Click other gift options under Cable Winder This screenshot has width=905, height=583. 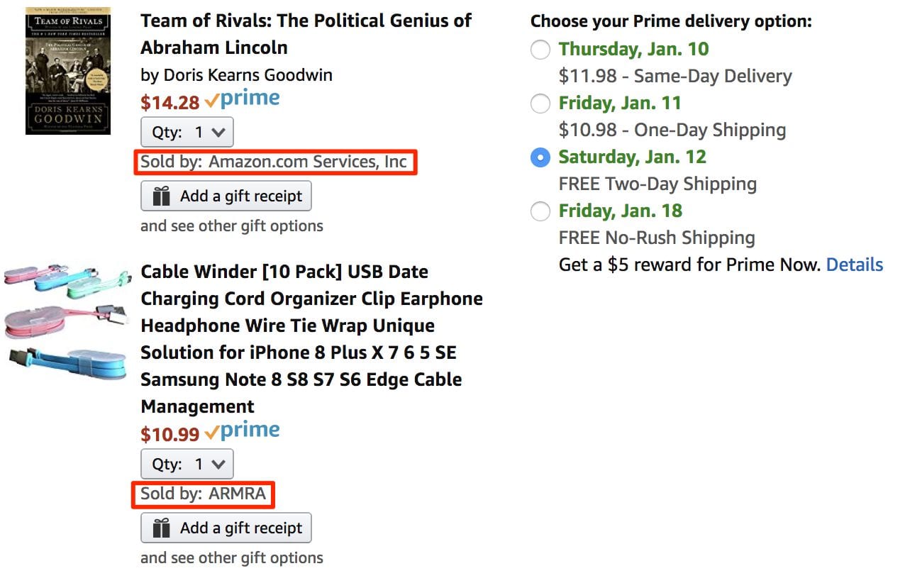point(231,558)
